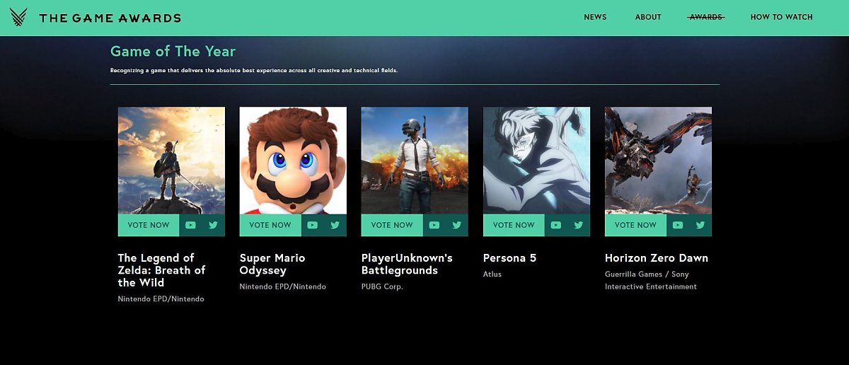The height and width of the screenshot is (365, 849).
Task: Vote now for Persona 5
Action: [514, 225]
